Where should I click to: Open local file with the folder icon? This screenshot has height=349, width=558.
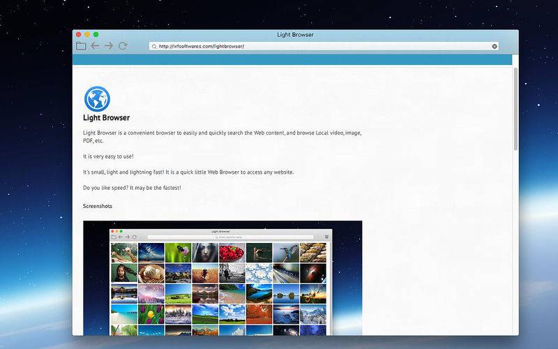tap(81, 46)
